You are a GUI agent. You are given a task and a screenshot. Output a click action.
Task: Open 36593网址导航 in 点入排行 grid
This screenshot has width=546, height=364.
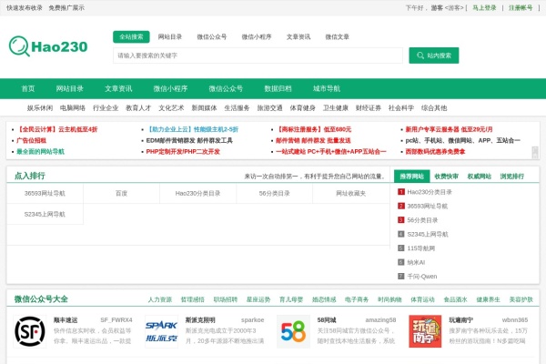(45, 193)
